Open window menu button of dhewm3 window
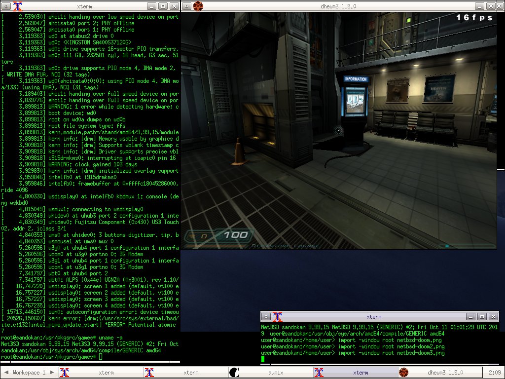This screenshot has width=505, height=379. [187, 6]
